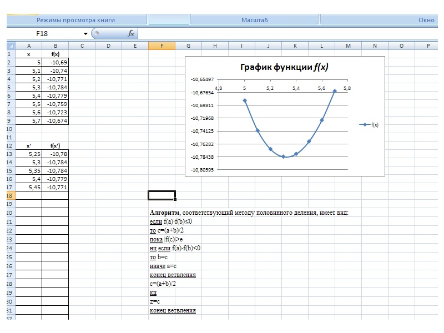
Task: Select cell B5 containing -10,784
Action: tap(55, 88)
